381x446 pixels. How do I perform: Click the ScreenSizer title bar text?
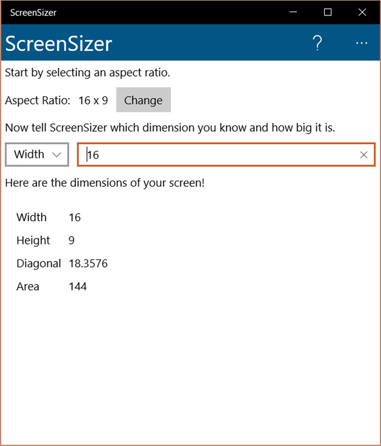point(33,12)
